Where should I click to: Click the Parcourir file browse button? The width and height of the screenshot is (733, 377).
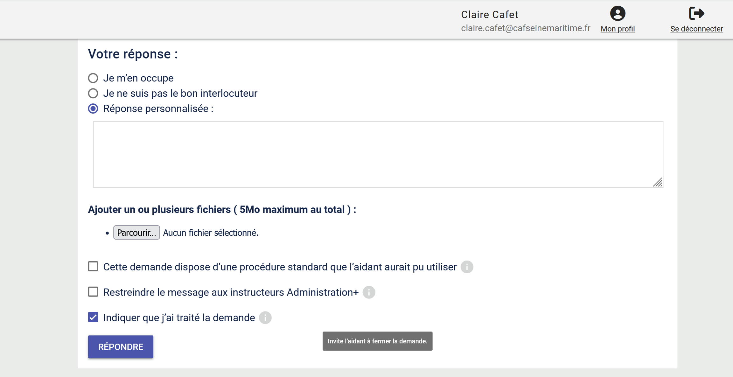pyautogui.click(x=136, y=233)
